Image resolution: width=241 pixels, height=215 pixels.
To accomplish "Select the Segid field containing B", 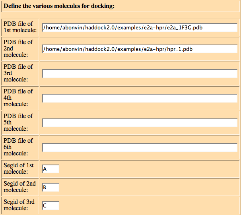I will pos(51,187).
